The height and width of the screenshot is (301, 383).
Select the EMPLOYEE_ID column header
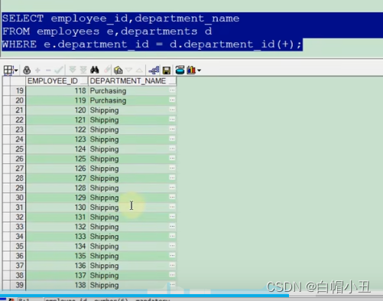coord(57,81)
